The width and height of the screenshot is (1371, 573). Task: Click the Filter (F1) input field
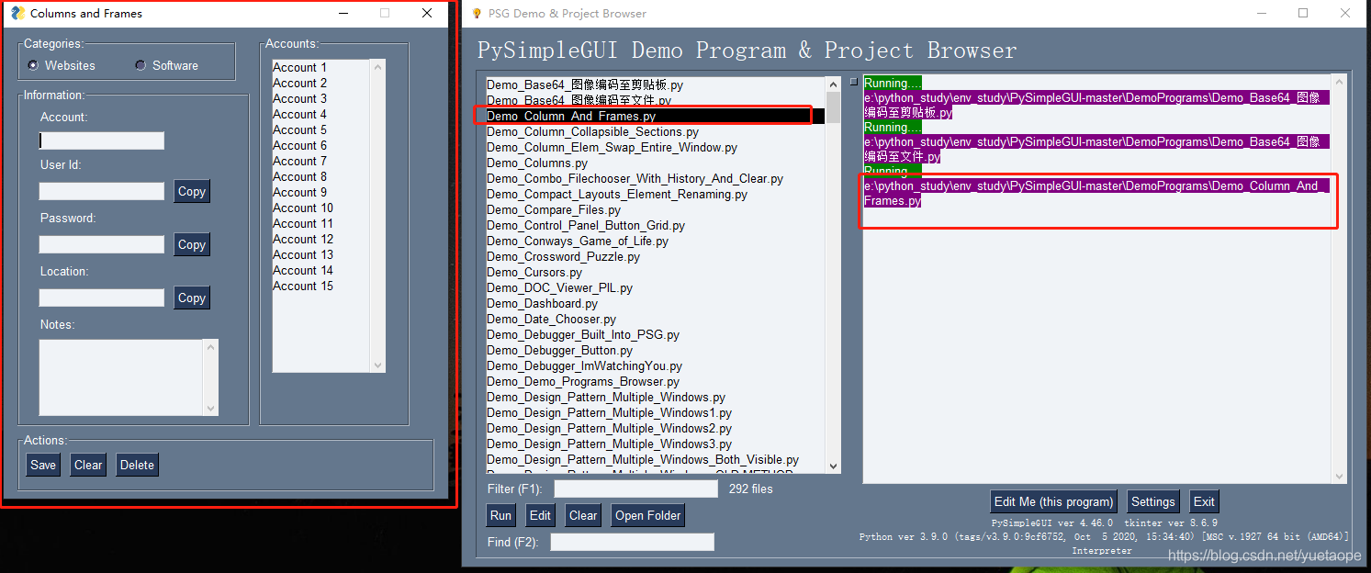point(635,489)
